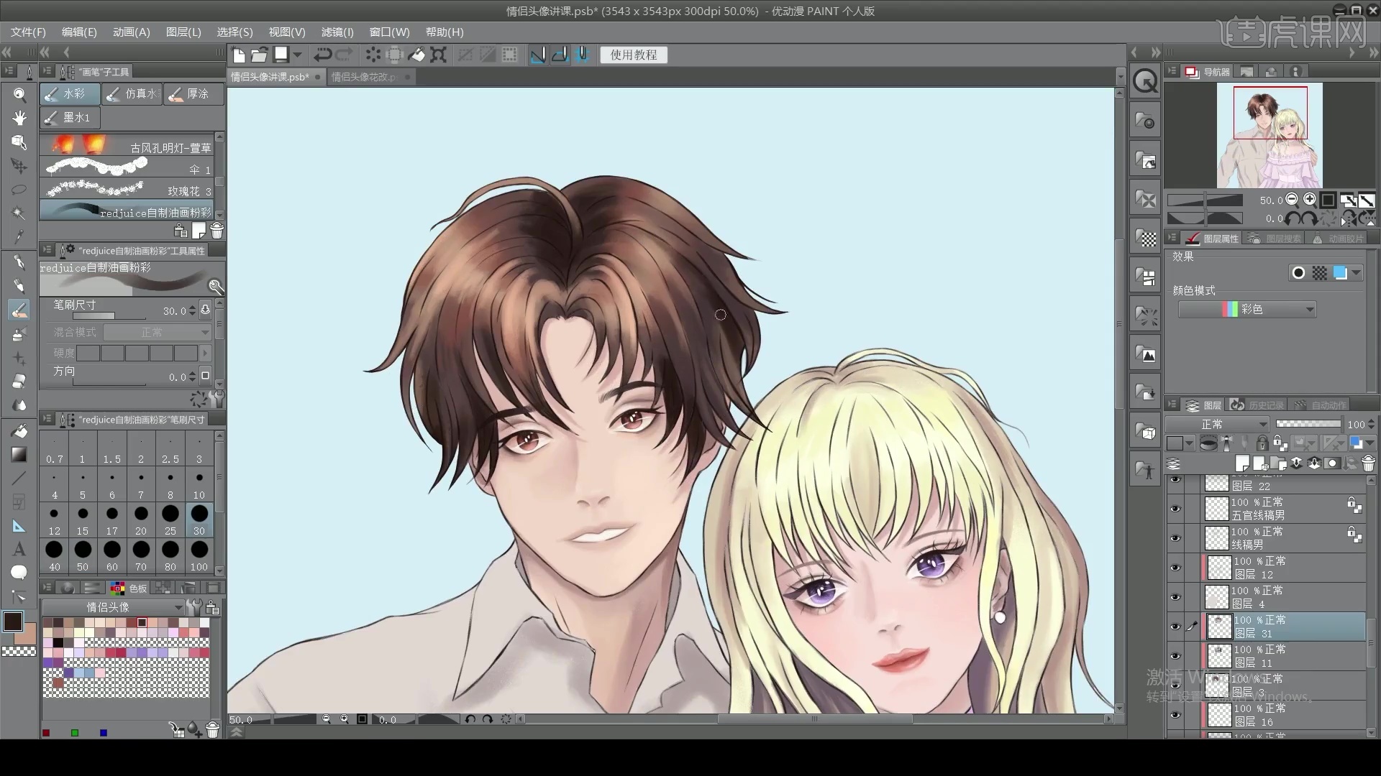The height and width of the screenshot is (776, 1381).
Task: Select the Figure line tool
Action: (x=19, y=478)
